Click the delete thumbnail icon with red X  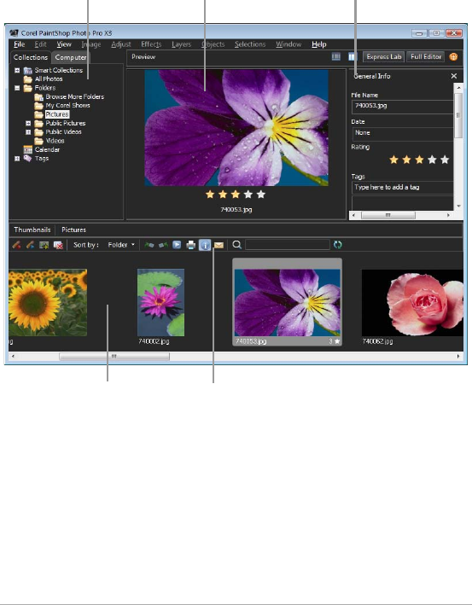pyautogui.click(x=58, y=245)
